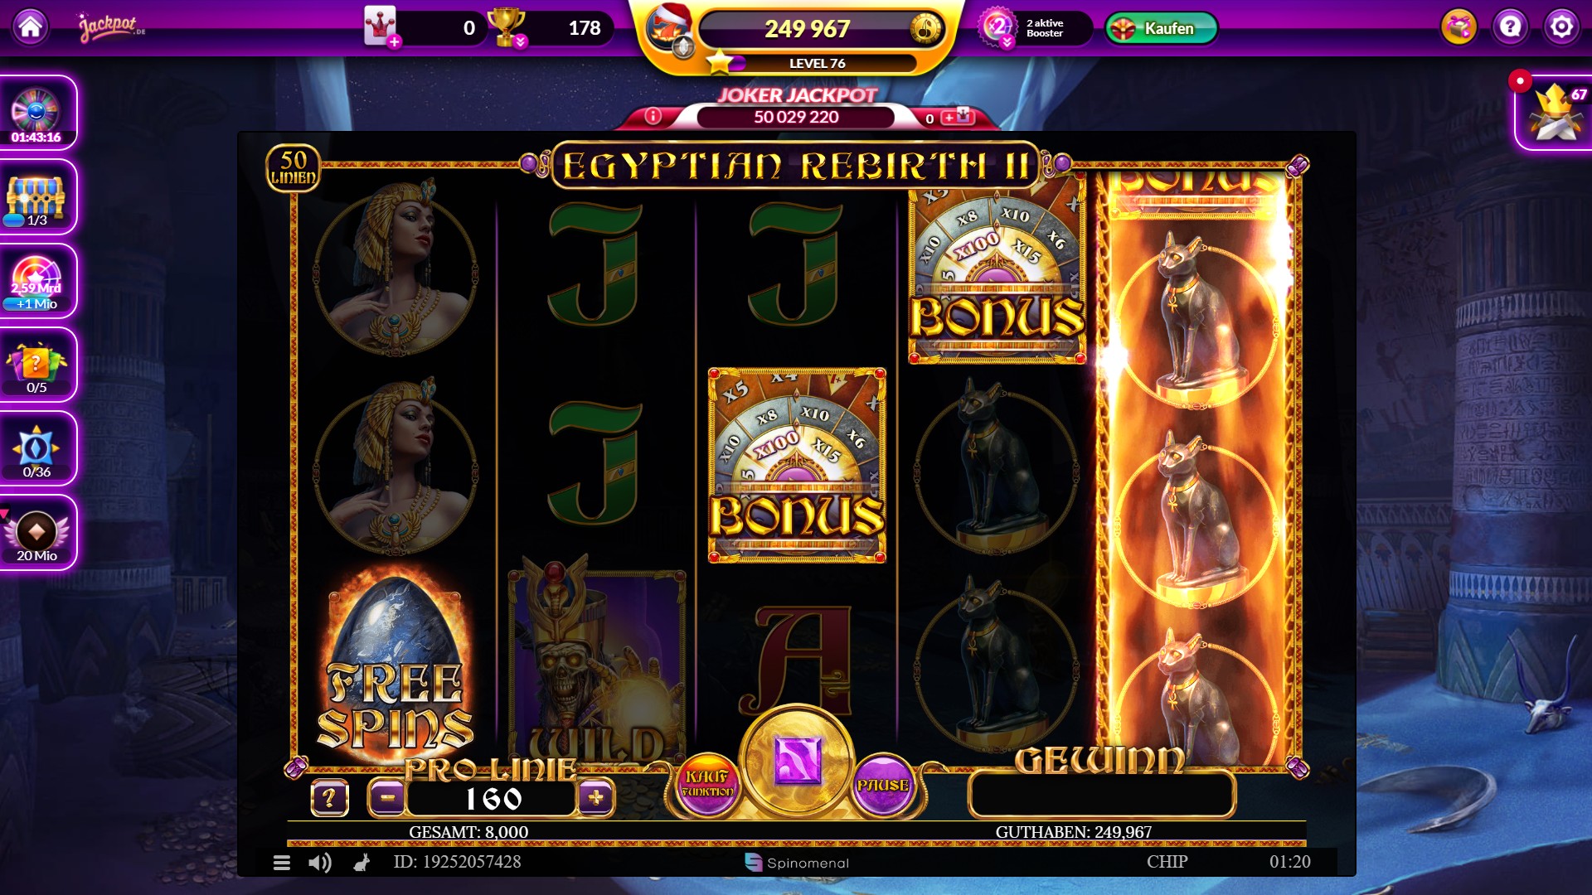Decrease Pro Linie bet with minus
This screenshot has width=1592, height=895.
click(387, 798)
